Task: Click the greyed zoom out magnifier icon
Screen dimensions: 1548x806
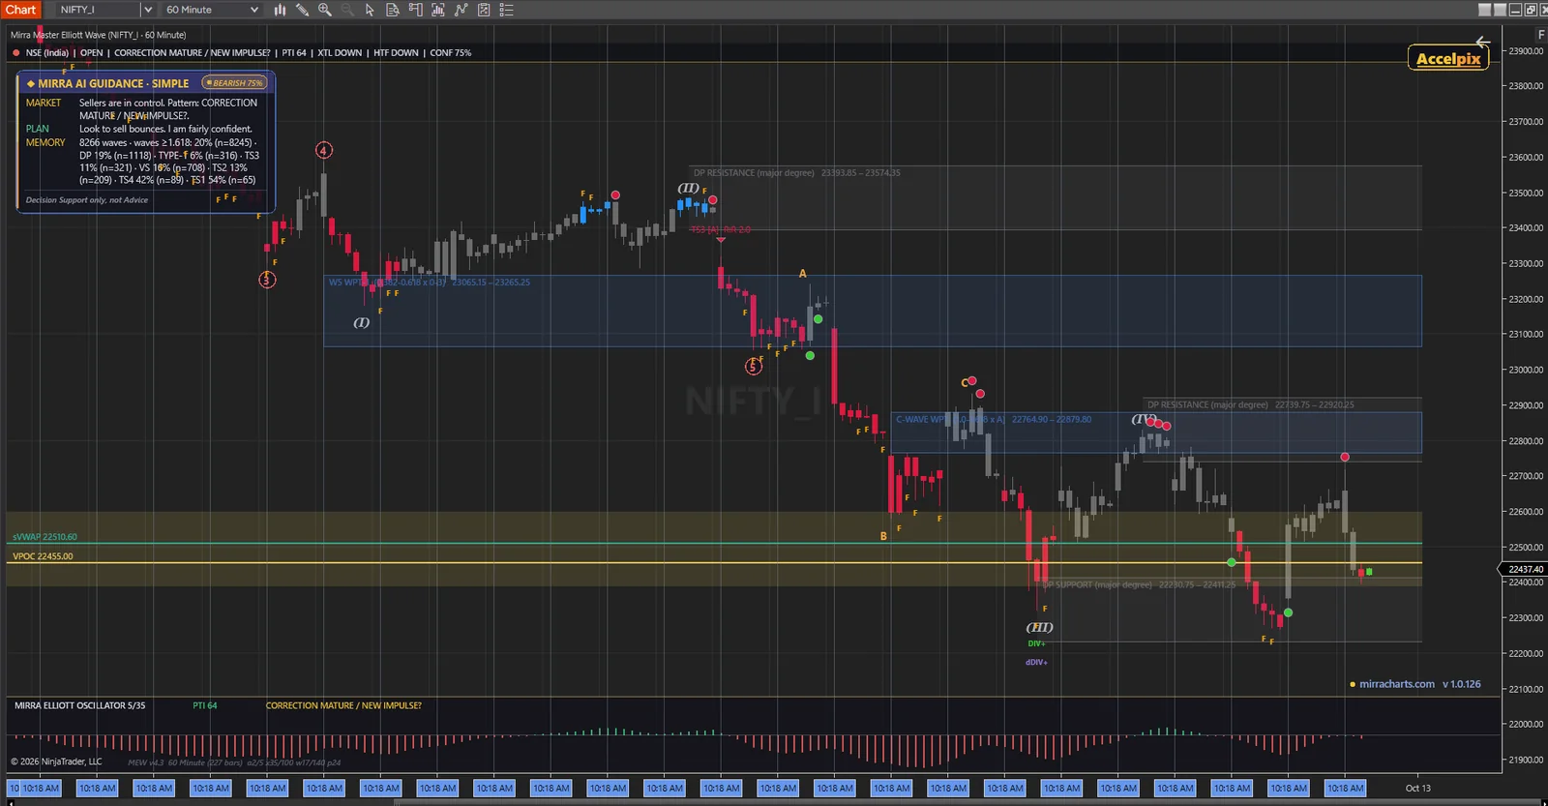Action: (x=347, y=10)
